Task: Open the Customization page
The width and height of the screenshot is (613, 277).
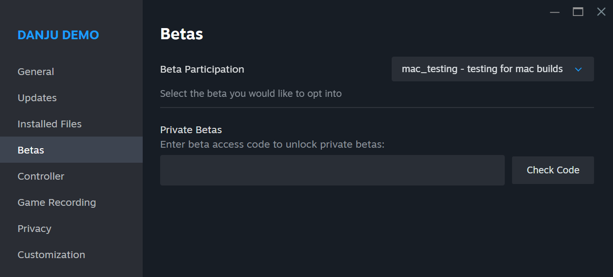Action: coord(51,255)
